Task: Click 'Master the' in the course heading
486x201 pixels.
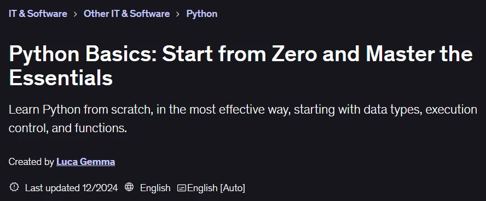Action: (x=419, y=54)
